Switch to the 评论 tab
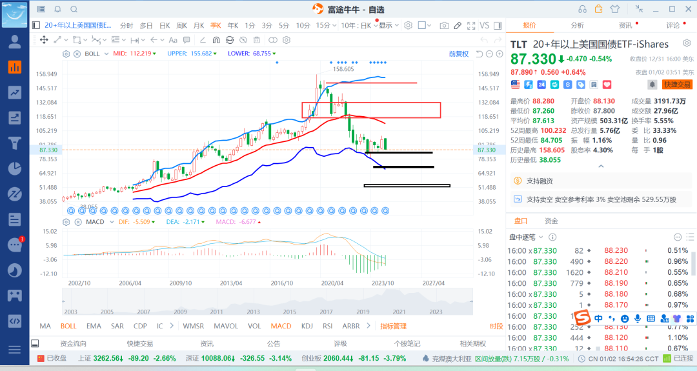Viewport: 697px width, 371px height. [672, 25]
